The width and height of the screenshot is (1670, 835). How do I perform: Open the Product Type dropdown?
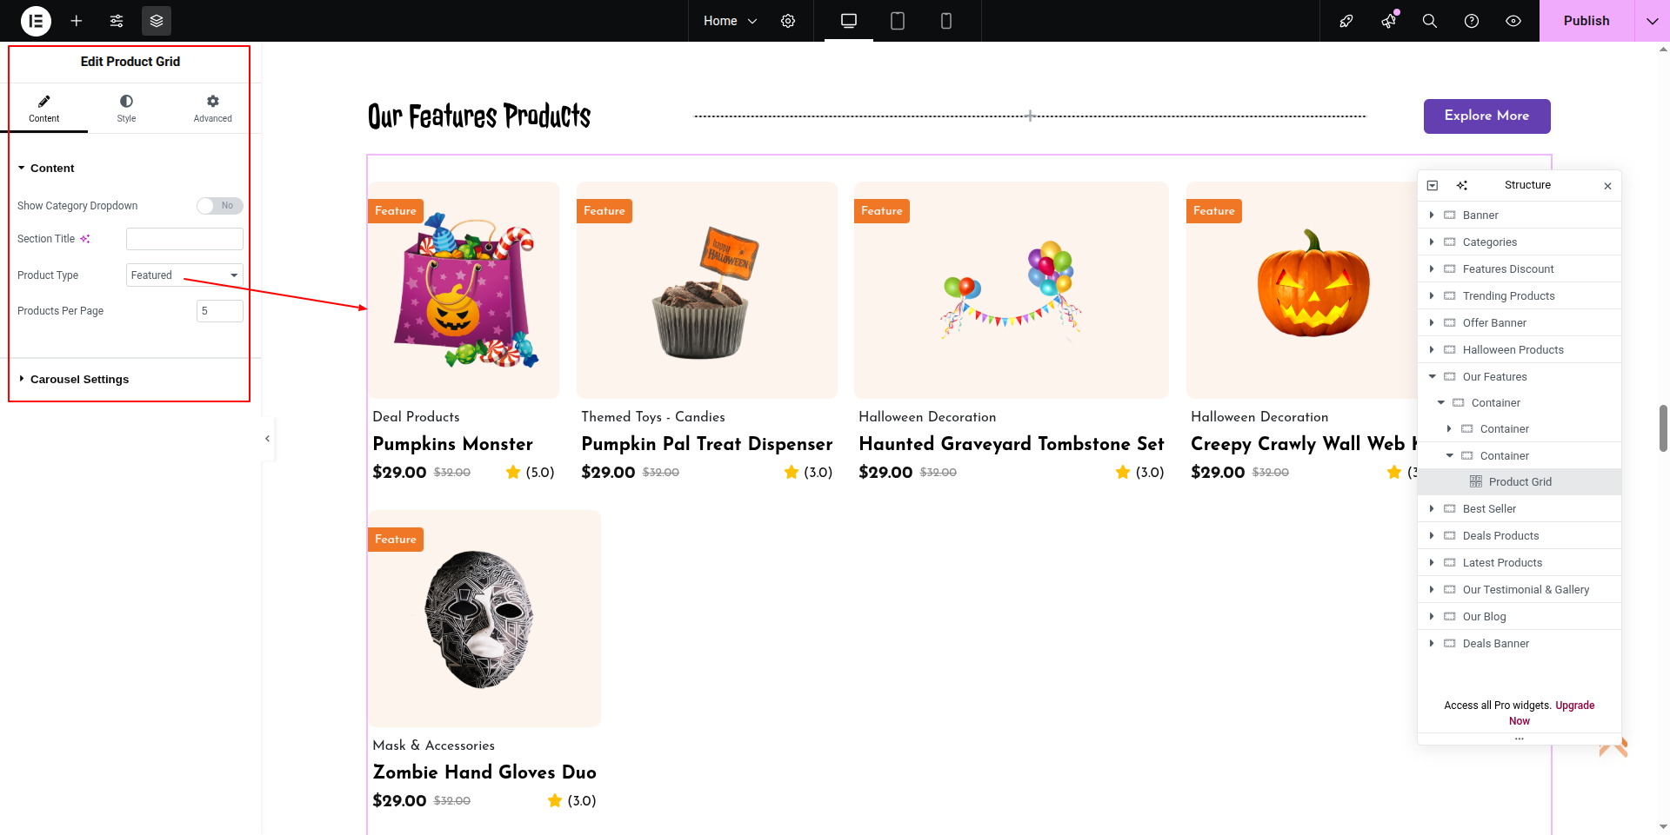point(184,275)
